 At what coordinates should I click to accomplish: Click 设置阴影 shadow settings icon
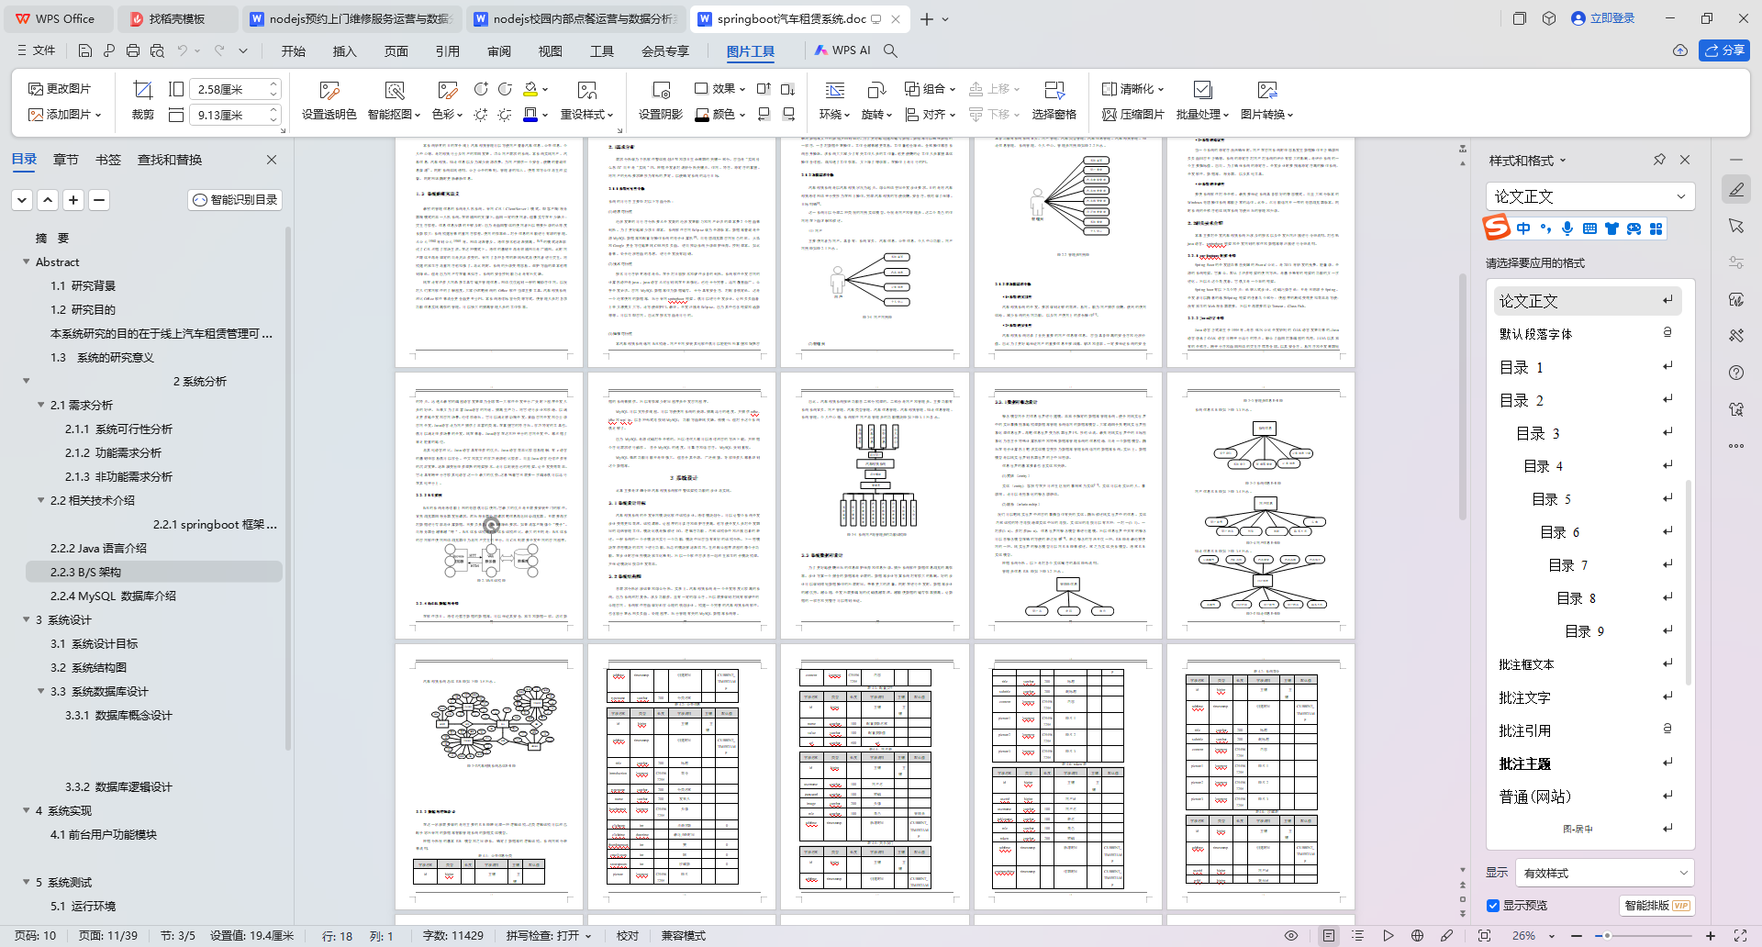pos(661,100)
